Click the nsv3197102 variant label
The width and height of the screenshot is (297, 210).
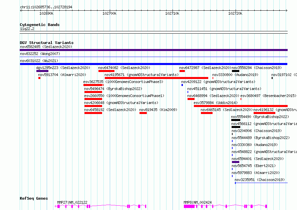(x=284, y=75)
